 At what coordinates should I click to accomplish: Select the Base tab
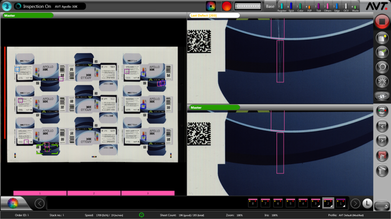click(270, 7)
